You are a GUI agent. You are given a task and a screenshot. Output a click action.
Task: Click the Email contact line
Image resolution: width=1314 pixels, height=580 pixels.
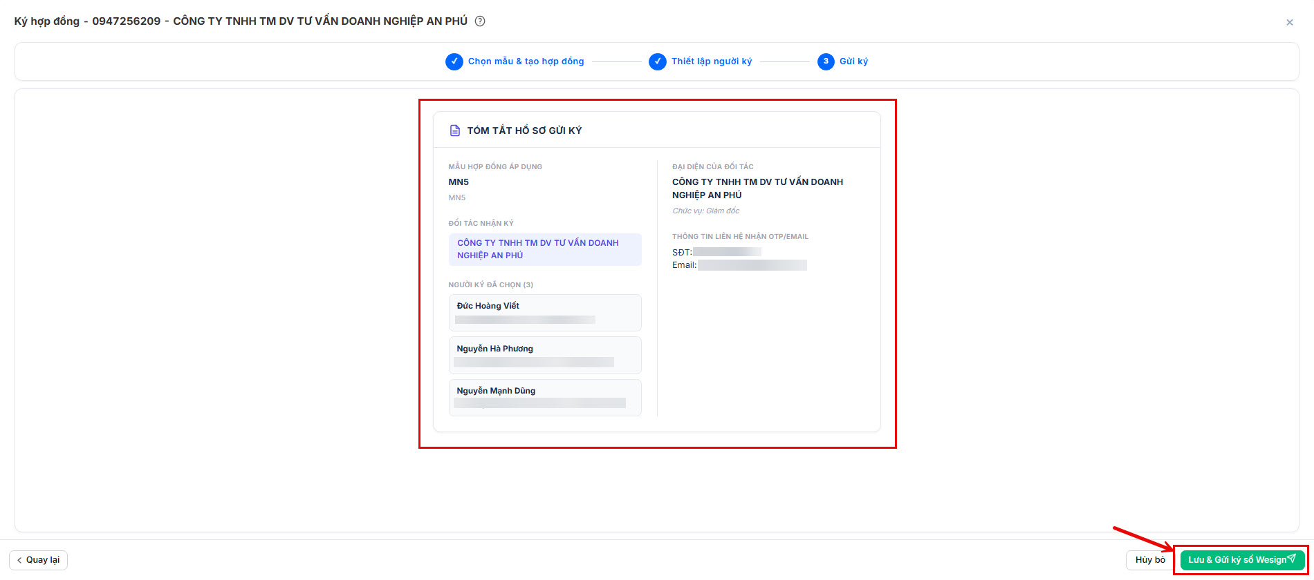(x=739, y=265)
